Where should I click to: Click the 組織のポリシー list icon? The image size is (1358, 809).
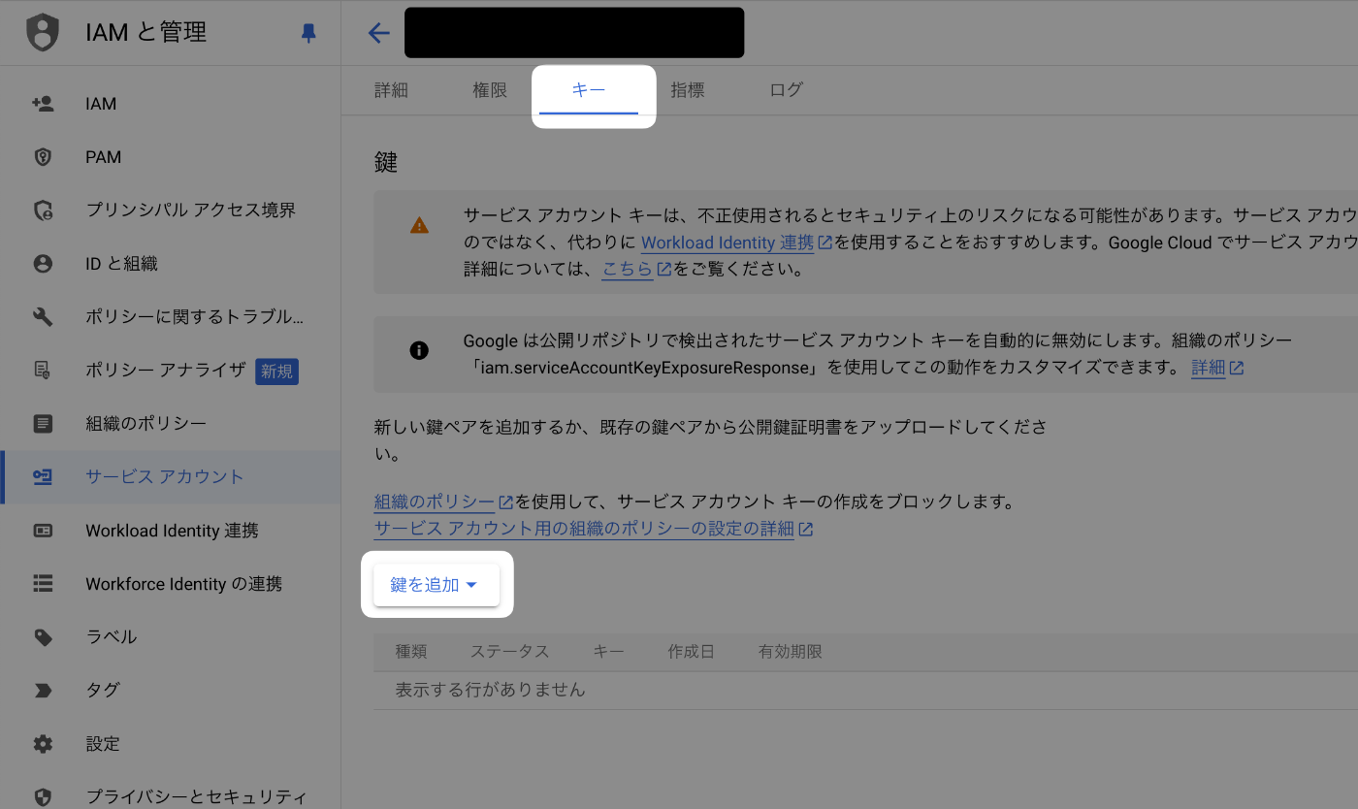pos(43,424)
